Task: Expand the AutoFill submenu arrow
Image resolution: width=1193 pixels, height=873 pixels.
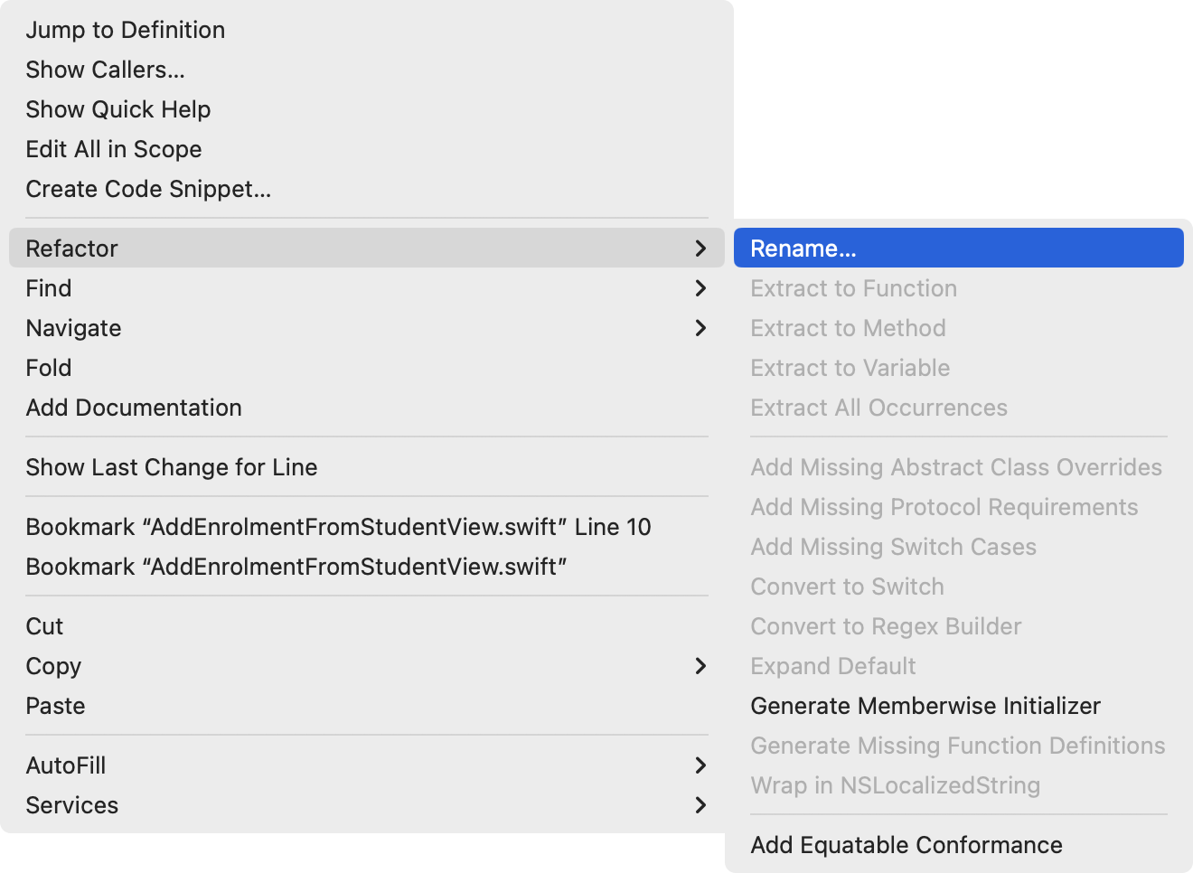Action: 700,765
